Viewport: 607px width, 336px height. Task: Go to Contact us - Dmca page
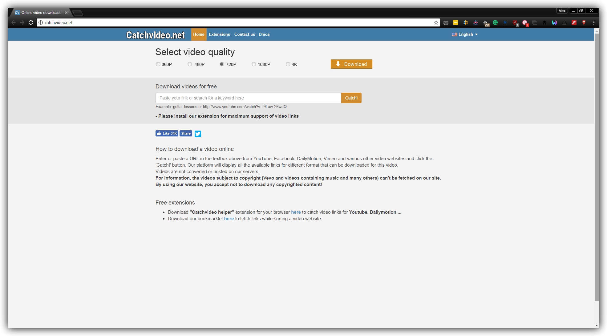click(252, 34)
